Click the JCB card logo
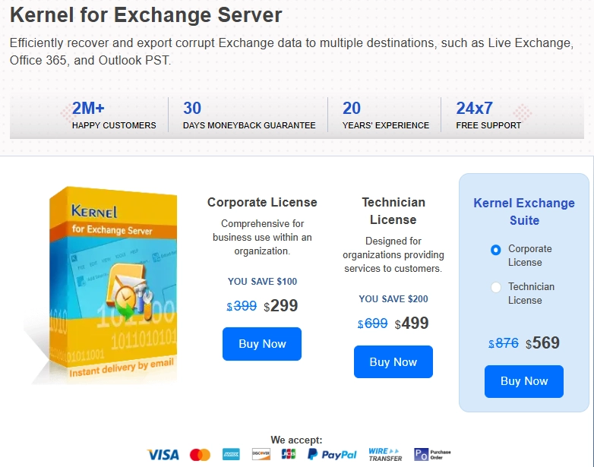594x467 pixels. point(289,454)
